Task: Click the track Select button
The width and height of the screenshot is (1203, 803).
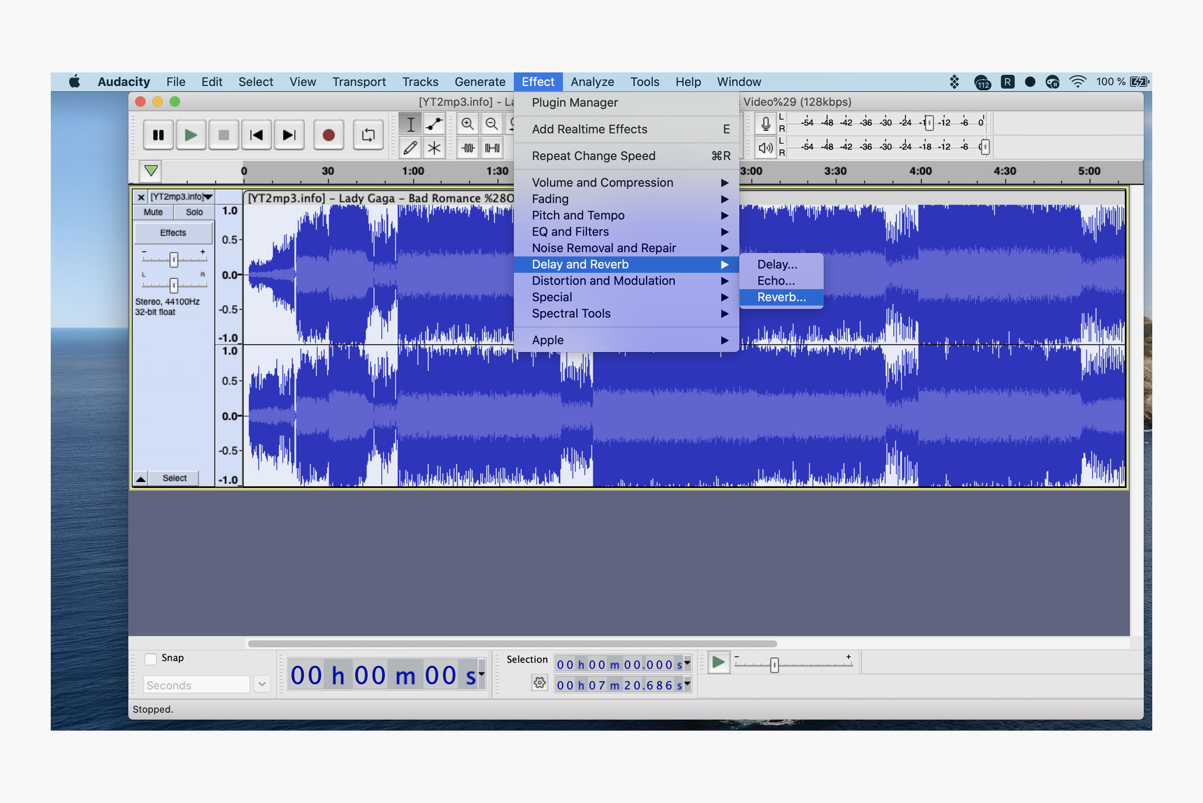Action: [x=175, y=479]
